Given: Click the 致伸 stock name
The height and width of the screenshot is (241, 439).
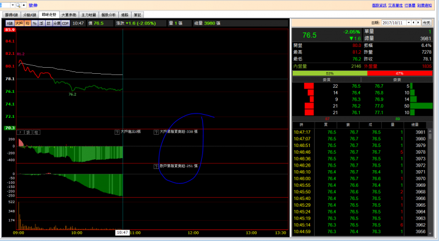Looking at the screenshot, I should coord(33,5).
